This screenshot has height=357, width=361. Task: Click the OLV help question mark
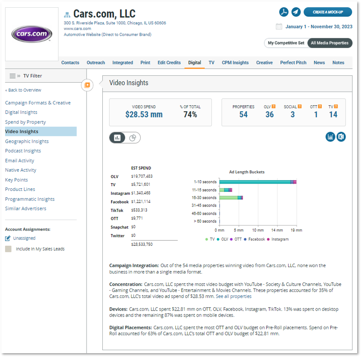(x=274, y=107)
